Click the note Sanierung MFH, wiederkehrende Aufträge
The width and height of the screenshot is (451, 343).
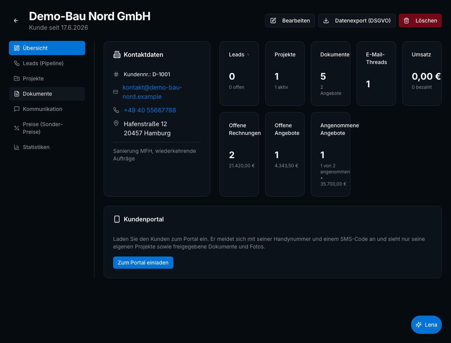click(x=154, y=155)
